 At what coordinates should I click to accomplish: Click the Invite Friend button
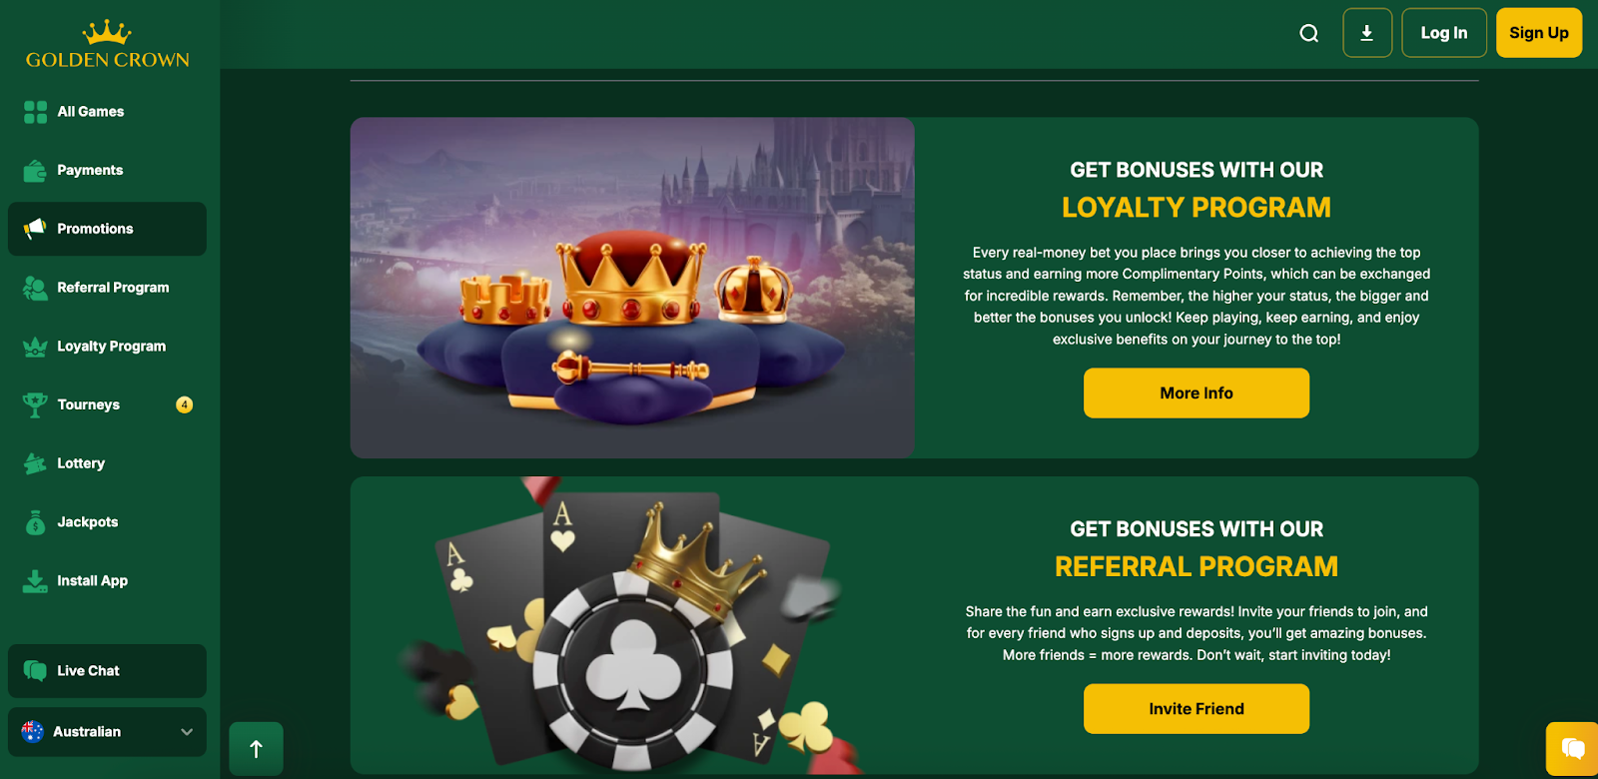pos(1197,709)
